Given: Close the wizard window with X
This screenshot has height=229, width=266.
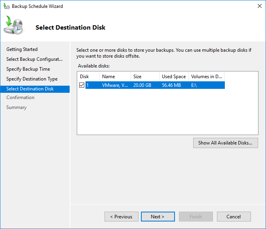Looking at the screenshot, I should [259, 6].
